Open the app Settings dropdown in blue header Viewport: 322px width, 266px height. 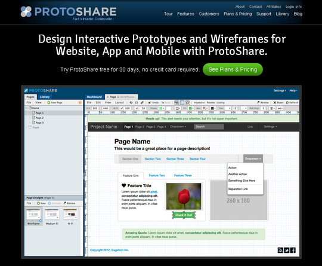coord(280,91)
